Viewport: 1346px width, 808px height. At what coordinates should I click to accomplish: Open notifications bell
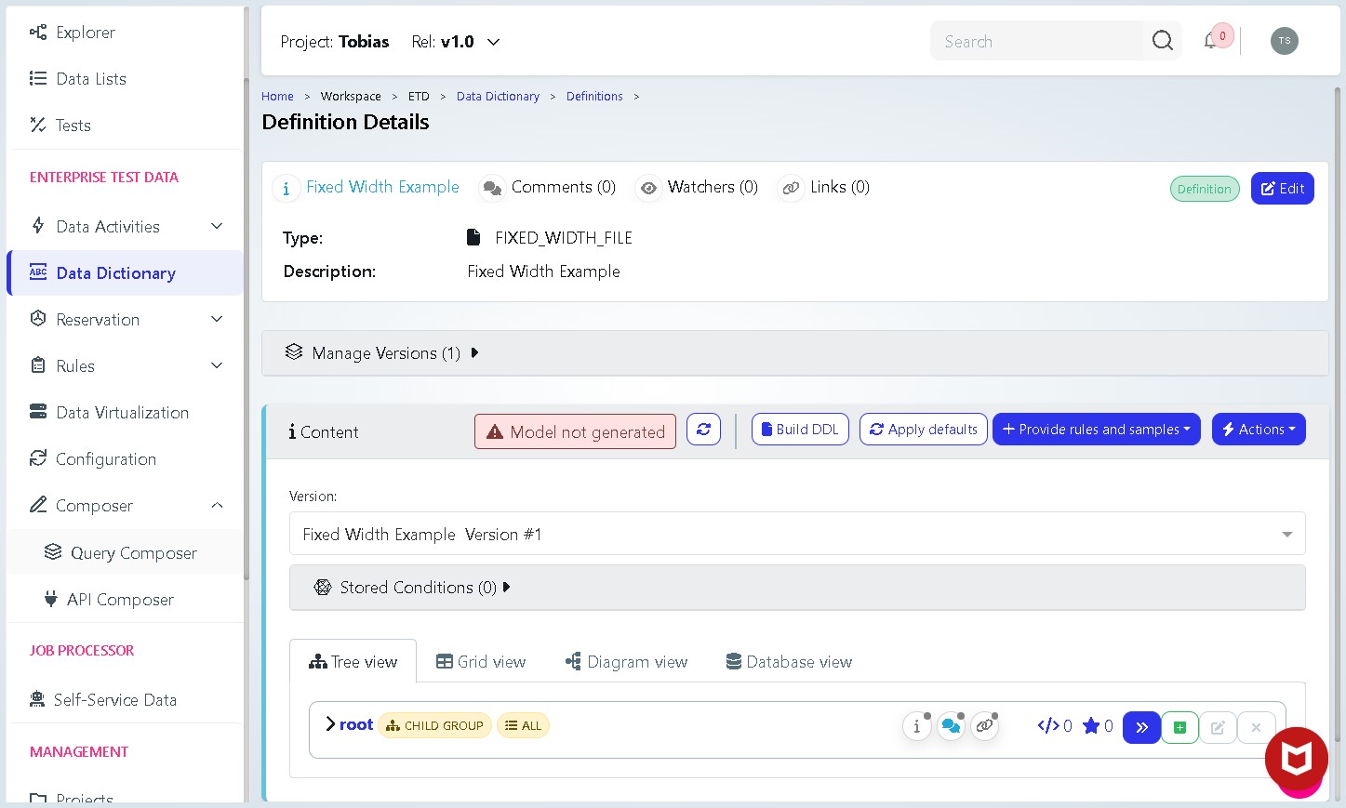point(1211,41)
